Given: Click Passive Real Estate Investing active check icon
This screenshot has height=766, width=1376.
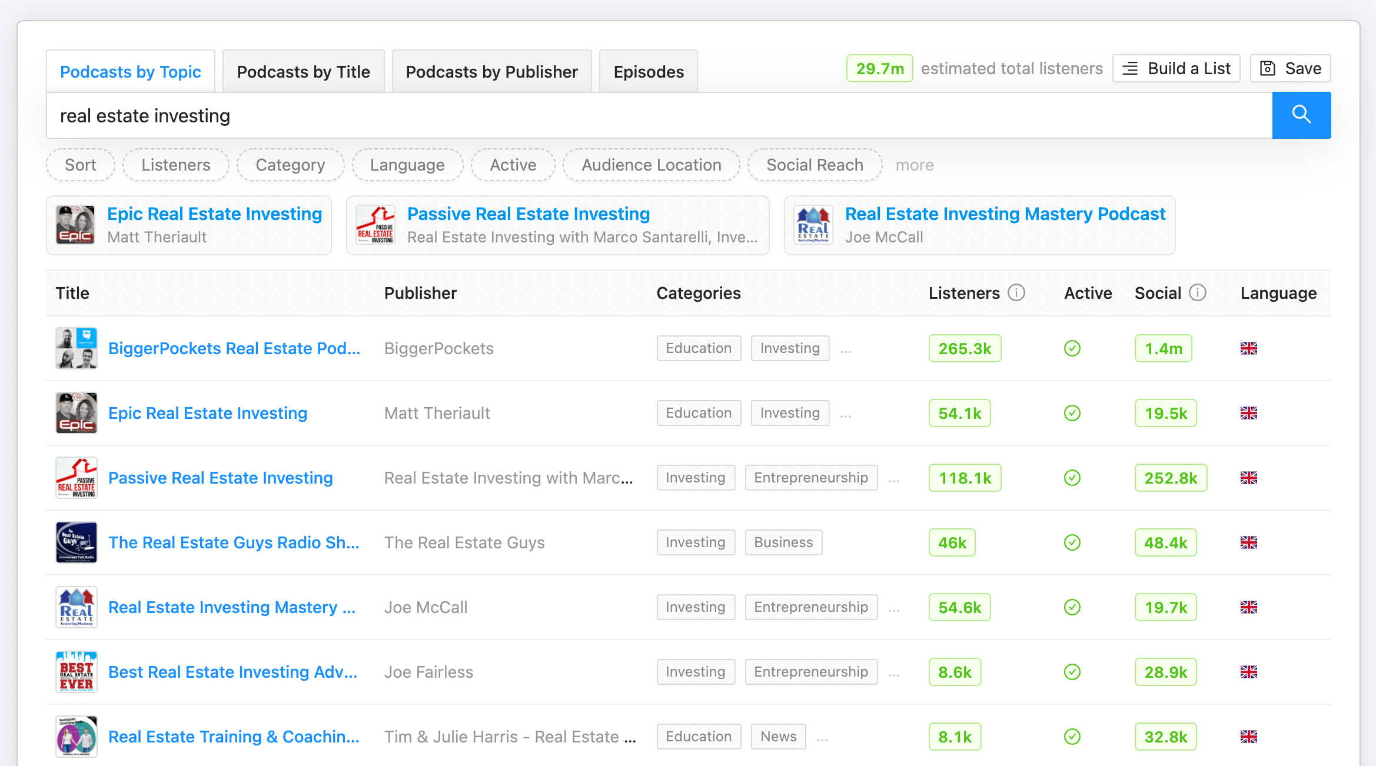Looking at the screenshot, I should [x=1072, y=478].
